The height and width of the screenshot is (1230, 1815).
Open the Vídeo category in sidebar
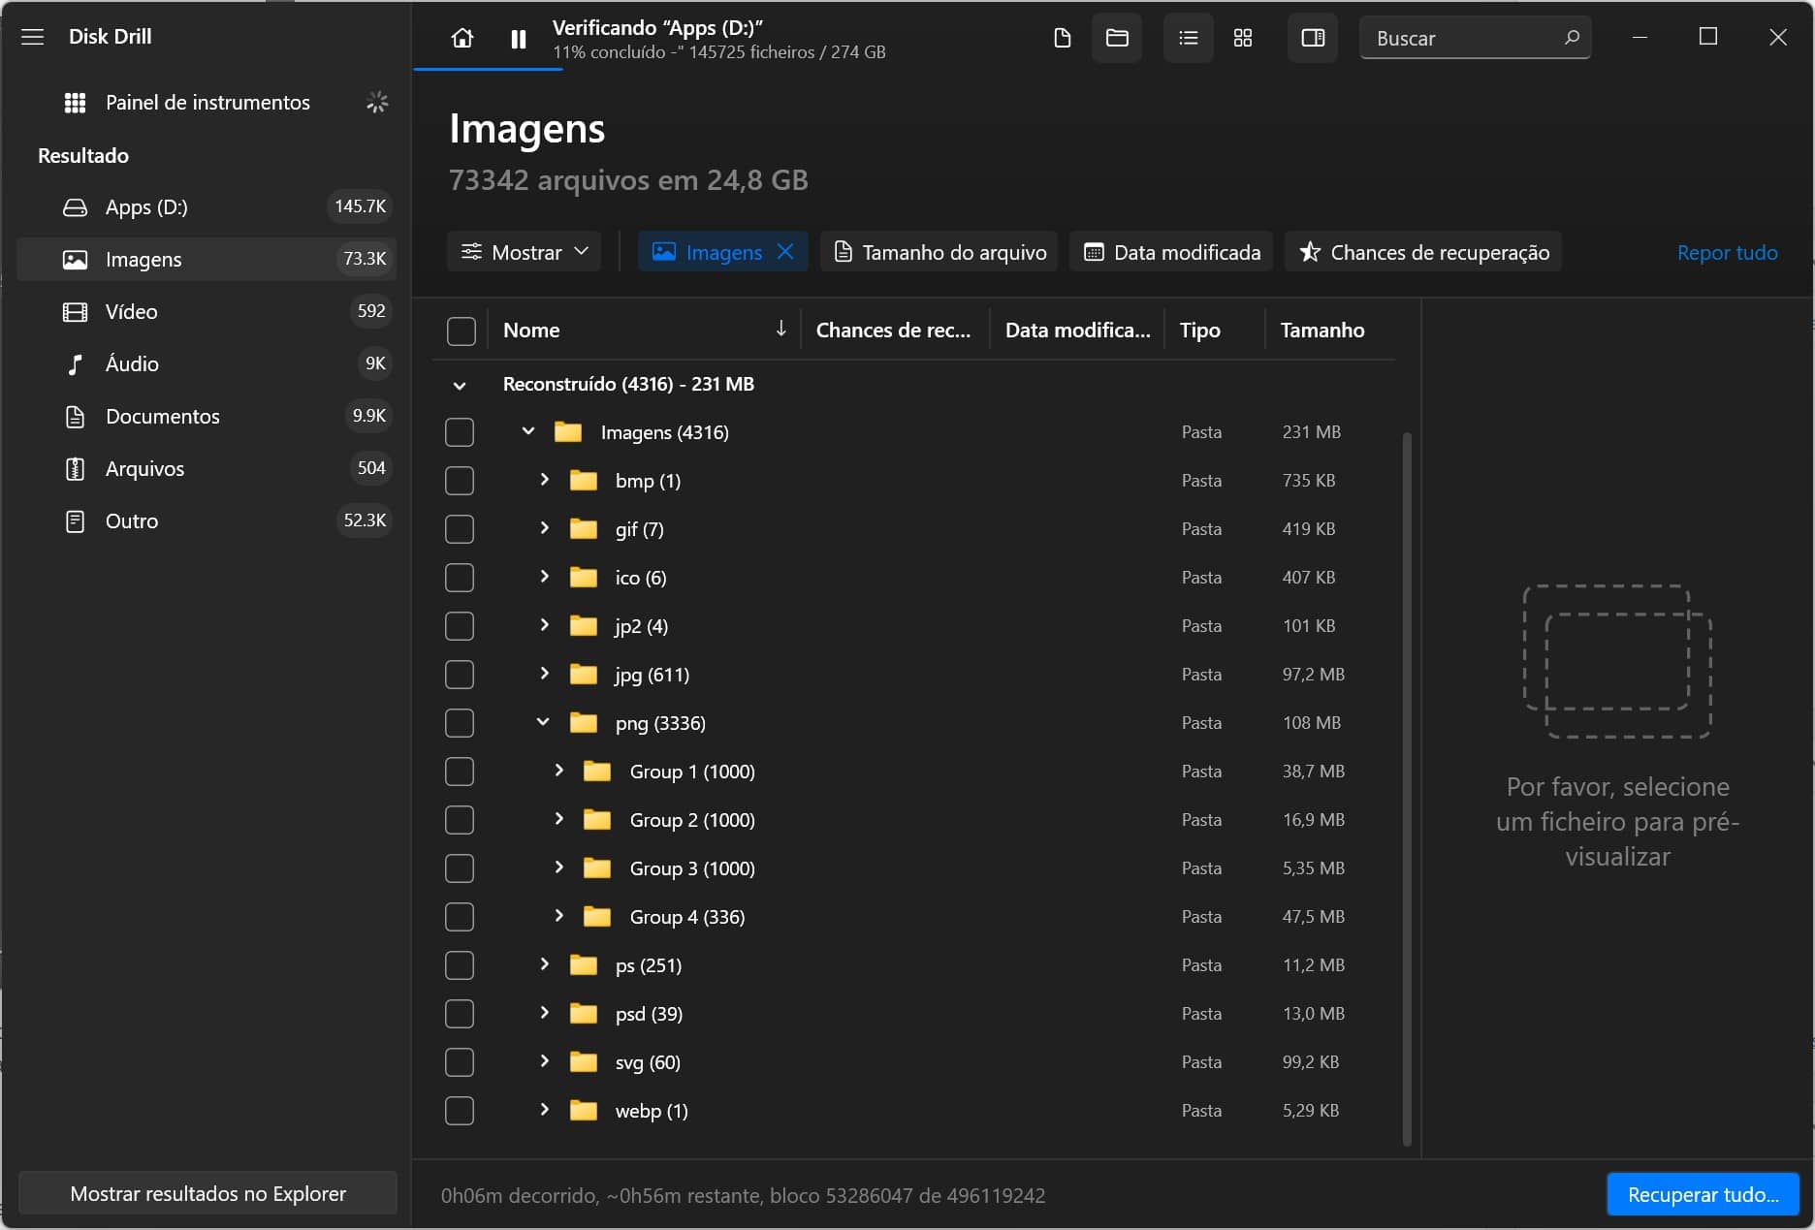pyautogui.click(x=131, y=312)
